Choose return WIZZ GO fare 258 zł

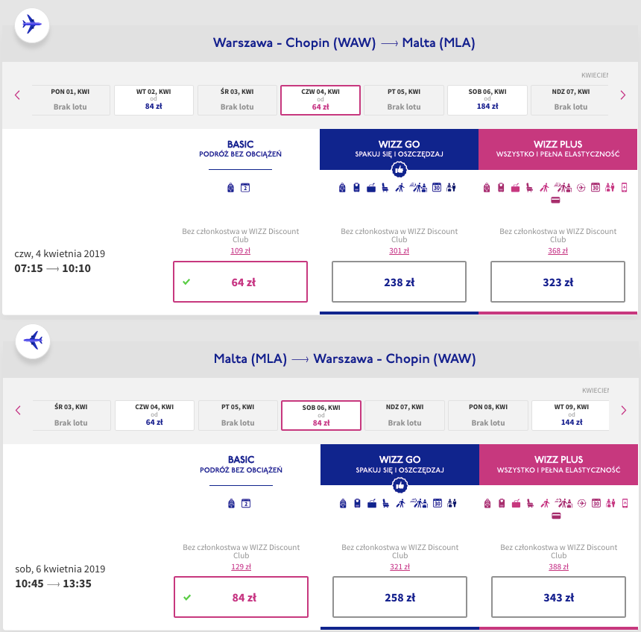400,597
